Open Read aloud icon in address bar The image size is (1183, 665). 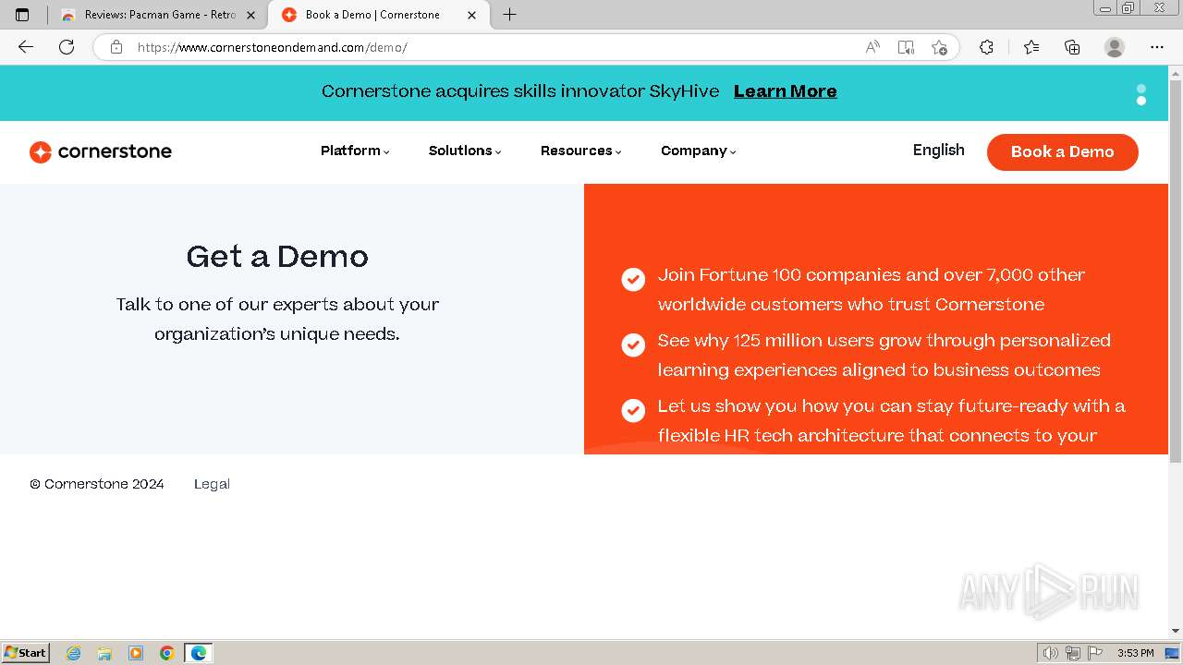(x=872, y=47)
